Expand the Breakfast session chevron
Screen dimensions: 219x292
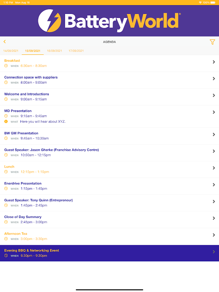coord(214,62)
